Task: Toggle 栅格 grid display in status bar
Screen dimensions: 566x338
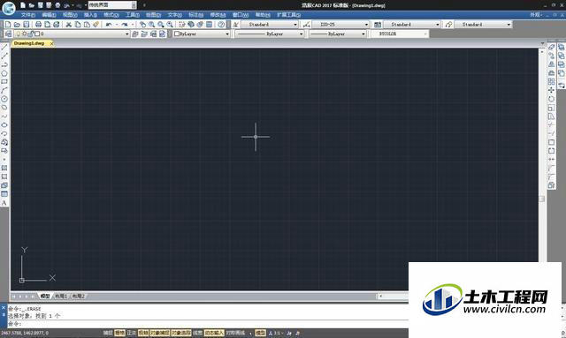Action: point(119,333)
